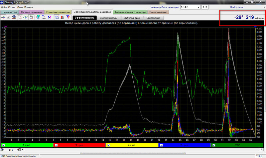The width and height of the screenshot is (266, 158).
Task: Click the bracket scale toolbar icon
Action: tap(20, 17)
